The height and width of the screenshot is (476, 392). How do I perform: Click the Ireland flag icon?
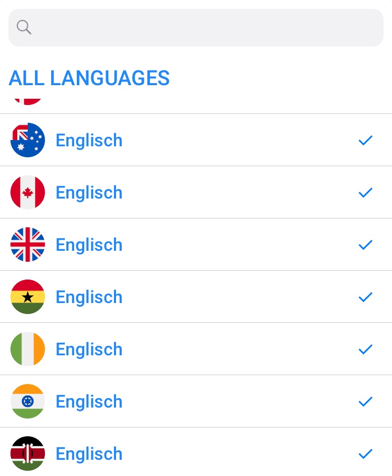click(28, 349)
